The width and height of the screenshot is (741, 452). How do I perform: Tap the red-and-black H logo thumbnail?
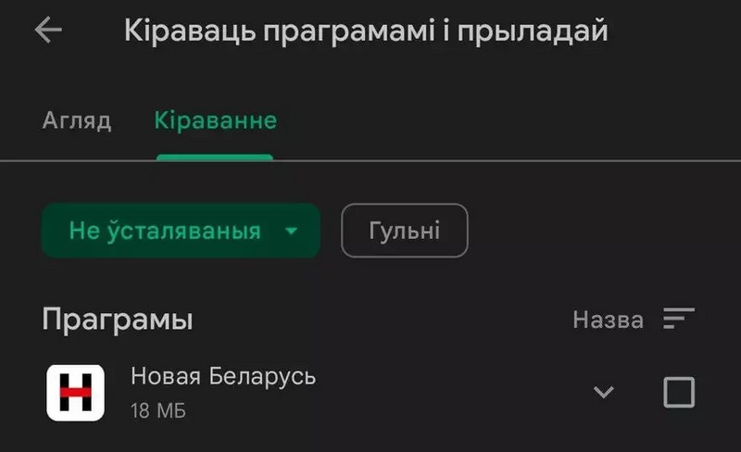pos(76,393)
